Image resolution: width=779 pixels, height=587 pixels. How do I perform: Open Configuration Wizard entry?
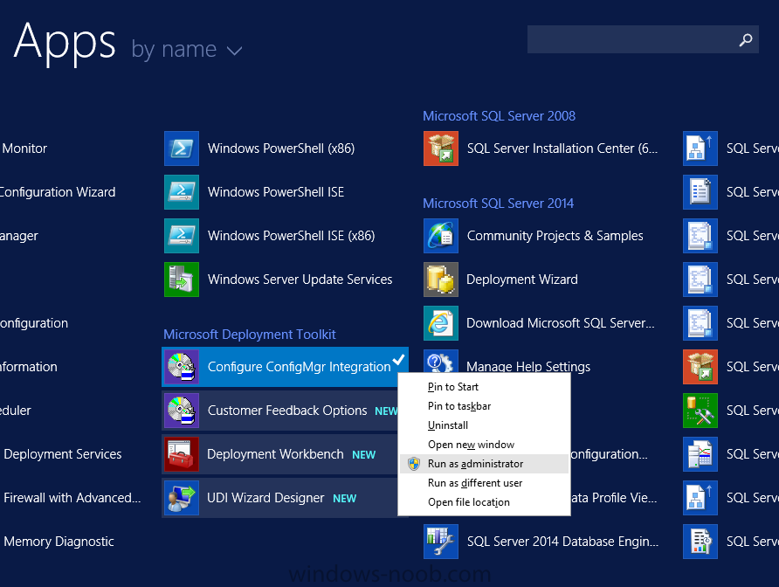click(58, 192)
